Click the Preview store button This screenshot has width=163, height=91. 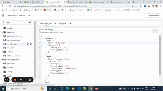tap(154, 16)
